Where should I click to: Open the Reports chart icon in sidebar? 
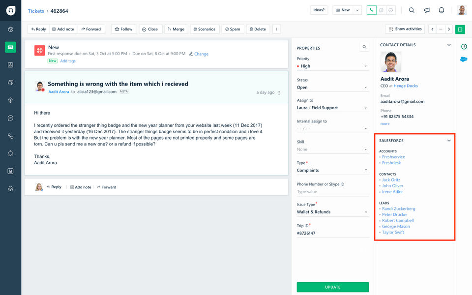[10, 171]
